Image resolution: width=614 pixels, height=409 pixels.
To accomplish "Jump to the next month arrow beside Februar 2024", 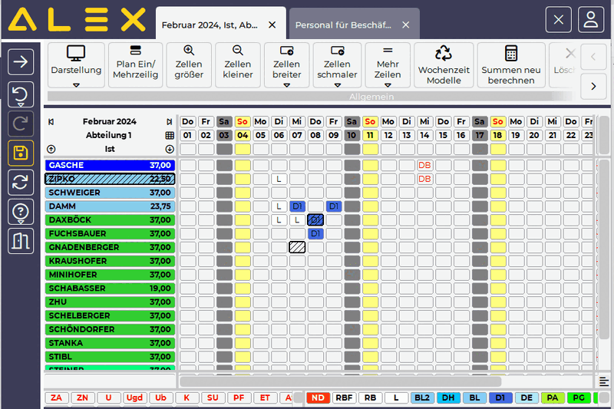I will pos(170,122).
